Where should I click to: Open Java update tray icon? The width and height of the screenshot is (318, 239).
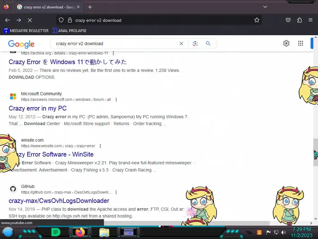(x=259, y=232)
